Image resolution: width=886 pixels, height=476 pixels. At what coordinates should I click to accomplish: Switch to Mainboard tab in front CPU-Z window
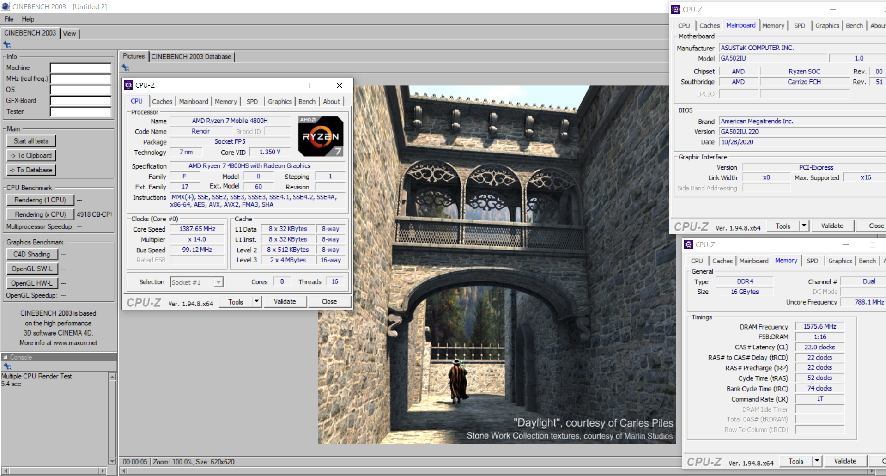(x=194, y=101)
